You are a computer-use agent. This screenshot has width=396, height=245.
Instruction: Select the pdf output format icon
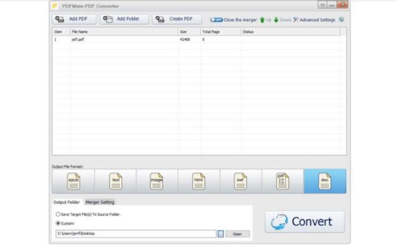tap(282, 181)
